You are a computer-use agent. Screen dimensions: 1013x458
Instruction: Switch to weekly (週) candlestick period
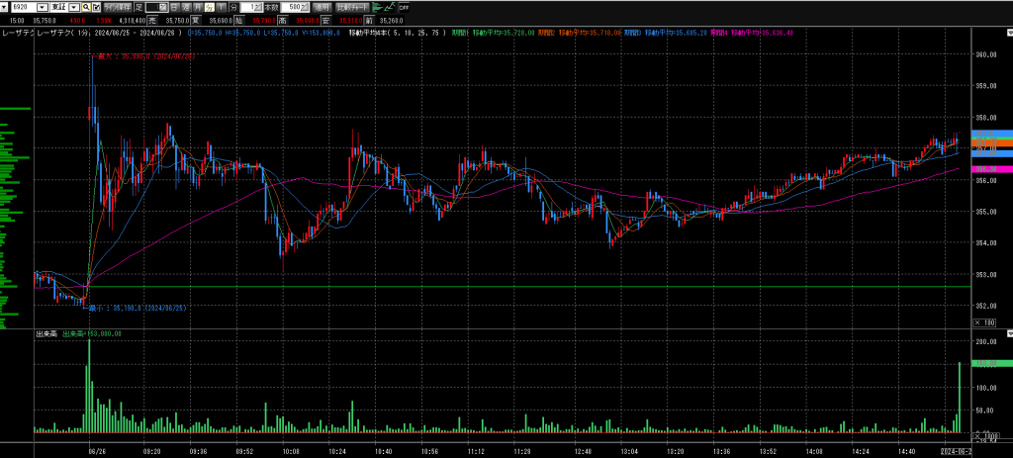point(191,7)
